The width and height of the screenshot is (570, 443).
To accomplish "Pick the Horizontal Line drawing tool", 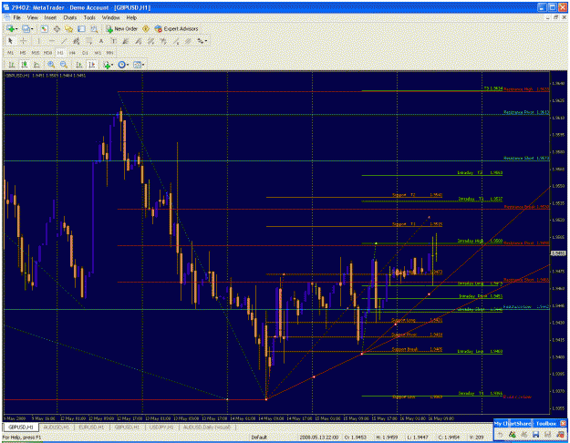I will coord(51,41).
